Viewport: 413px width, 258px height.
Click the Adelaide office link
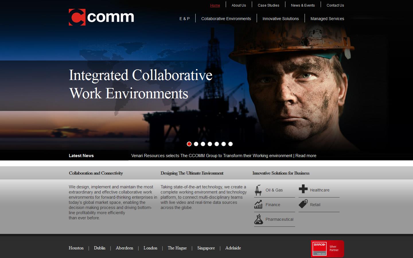pyautogui.click(x=233, y=248)
